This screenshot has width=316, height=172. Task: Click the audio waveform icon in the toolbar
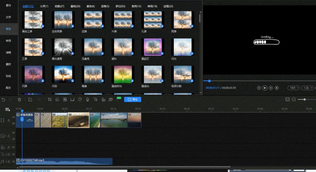tap(73, 100)
